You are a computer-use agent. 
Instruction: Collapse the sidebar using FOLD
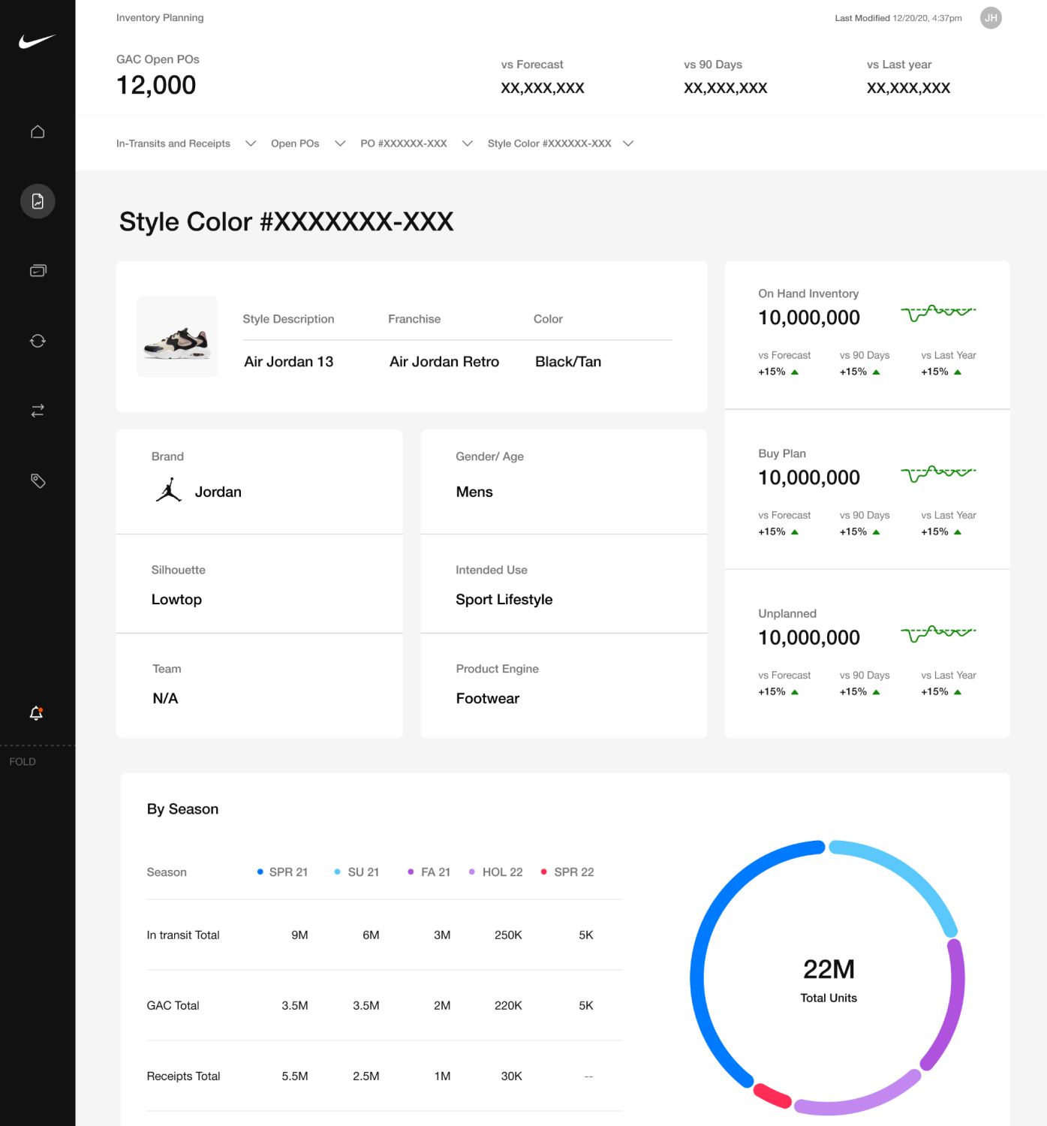click(x=23, y=761)
